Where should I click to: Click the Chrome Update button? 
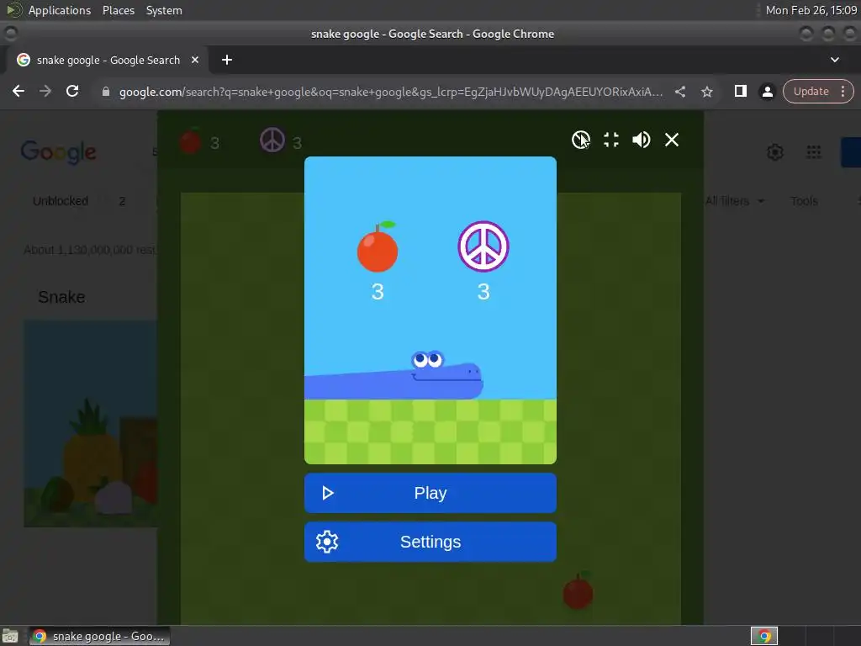point(811,91)
